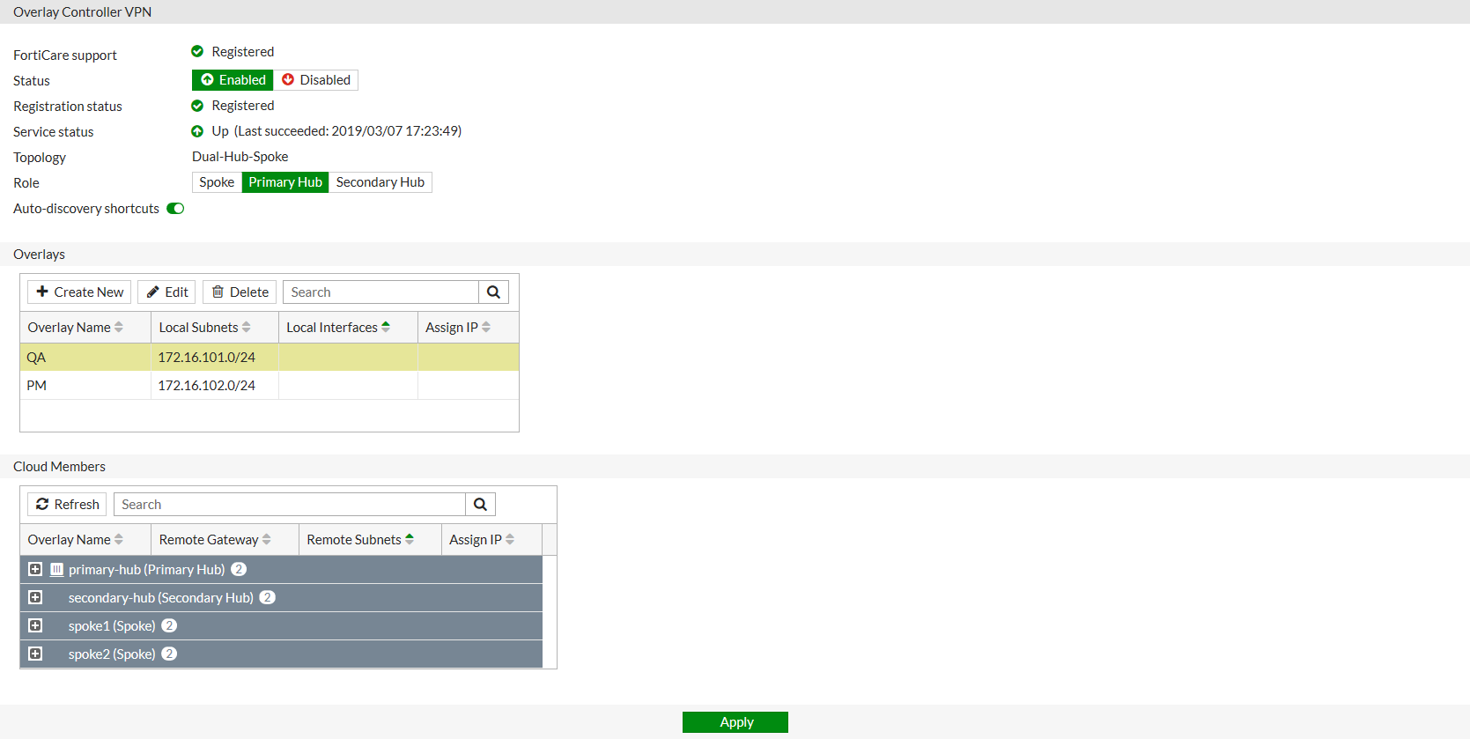Set Status to Enabled
This screenshot has height=739, width=1470.
[233, 80]
